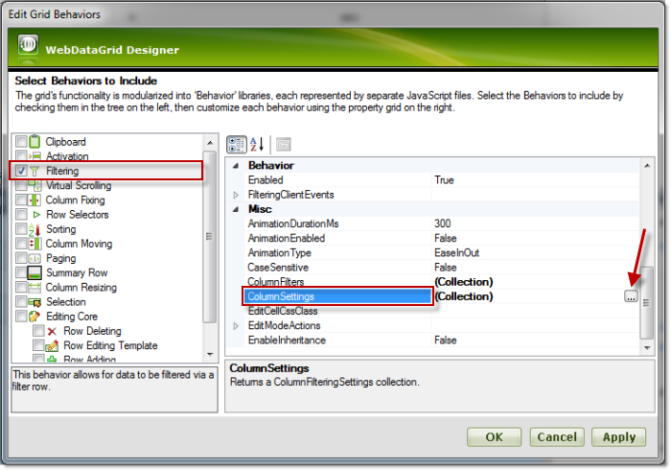671x470 pixels.
Task: Collapse the Behavior category in property grid
Action: 236,165
